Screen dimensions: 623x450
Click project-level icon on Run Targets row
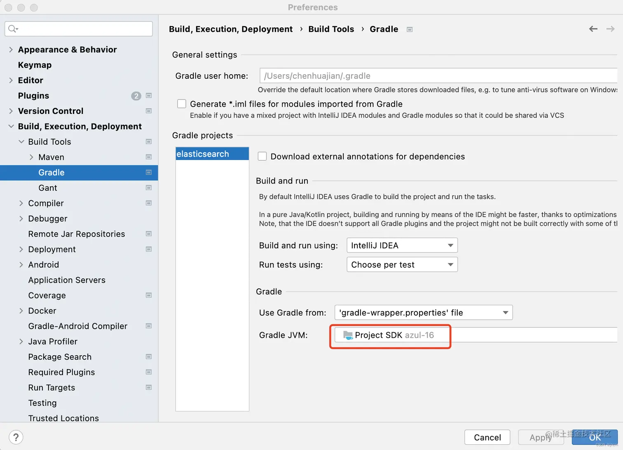[x=149, y=388]
